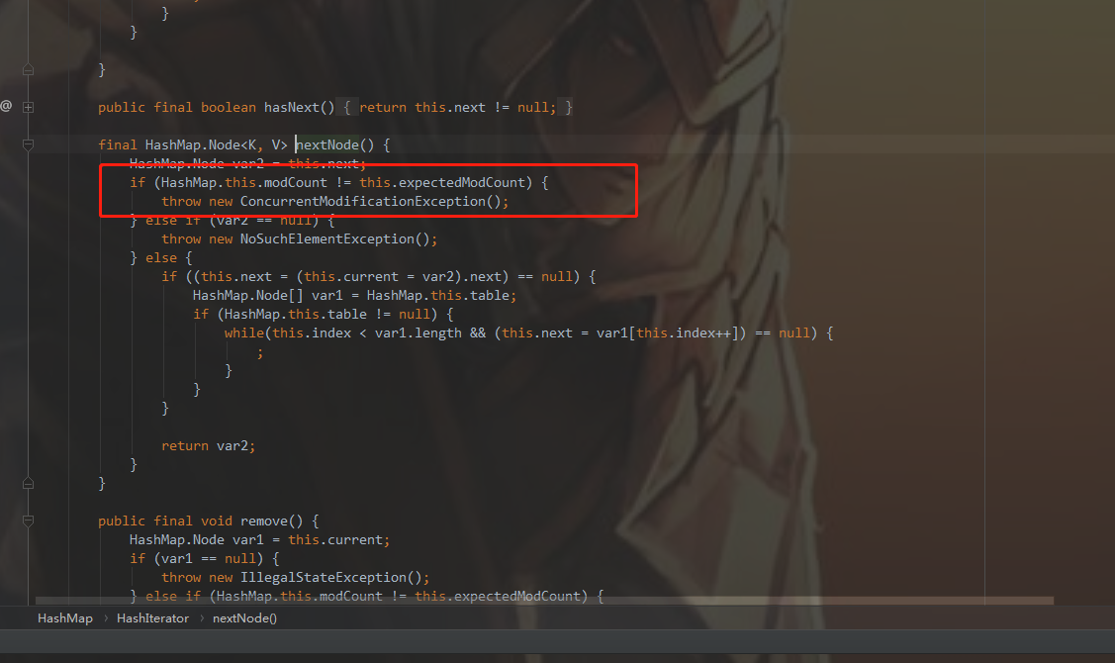Click the @ override gutter icon beside hasNext()
Viewport: 1115px width, 663px height.
click(6, 106)
